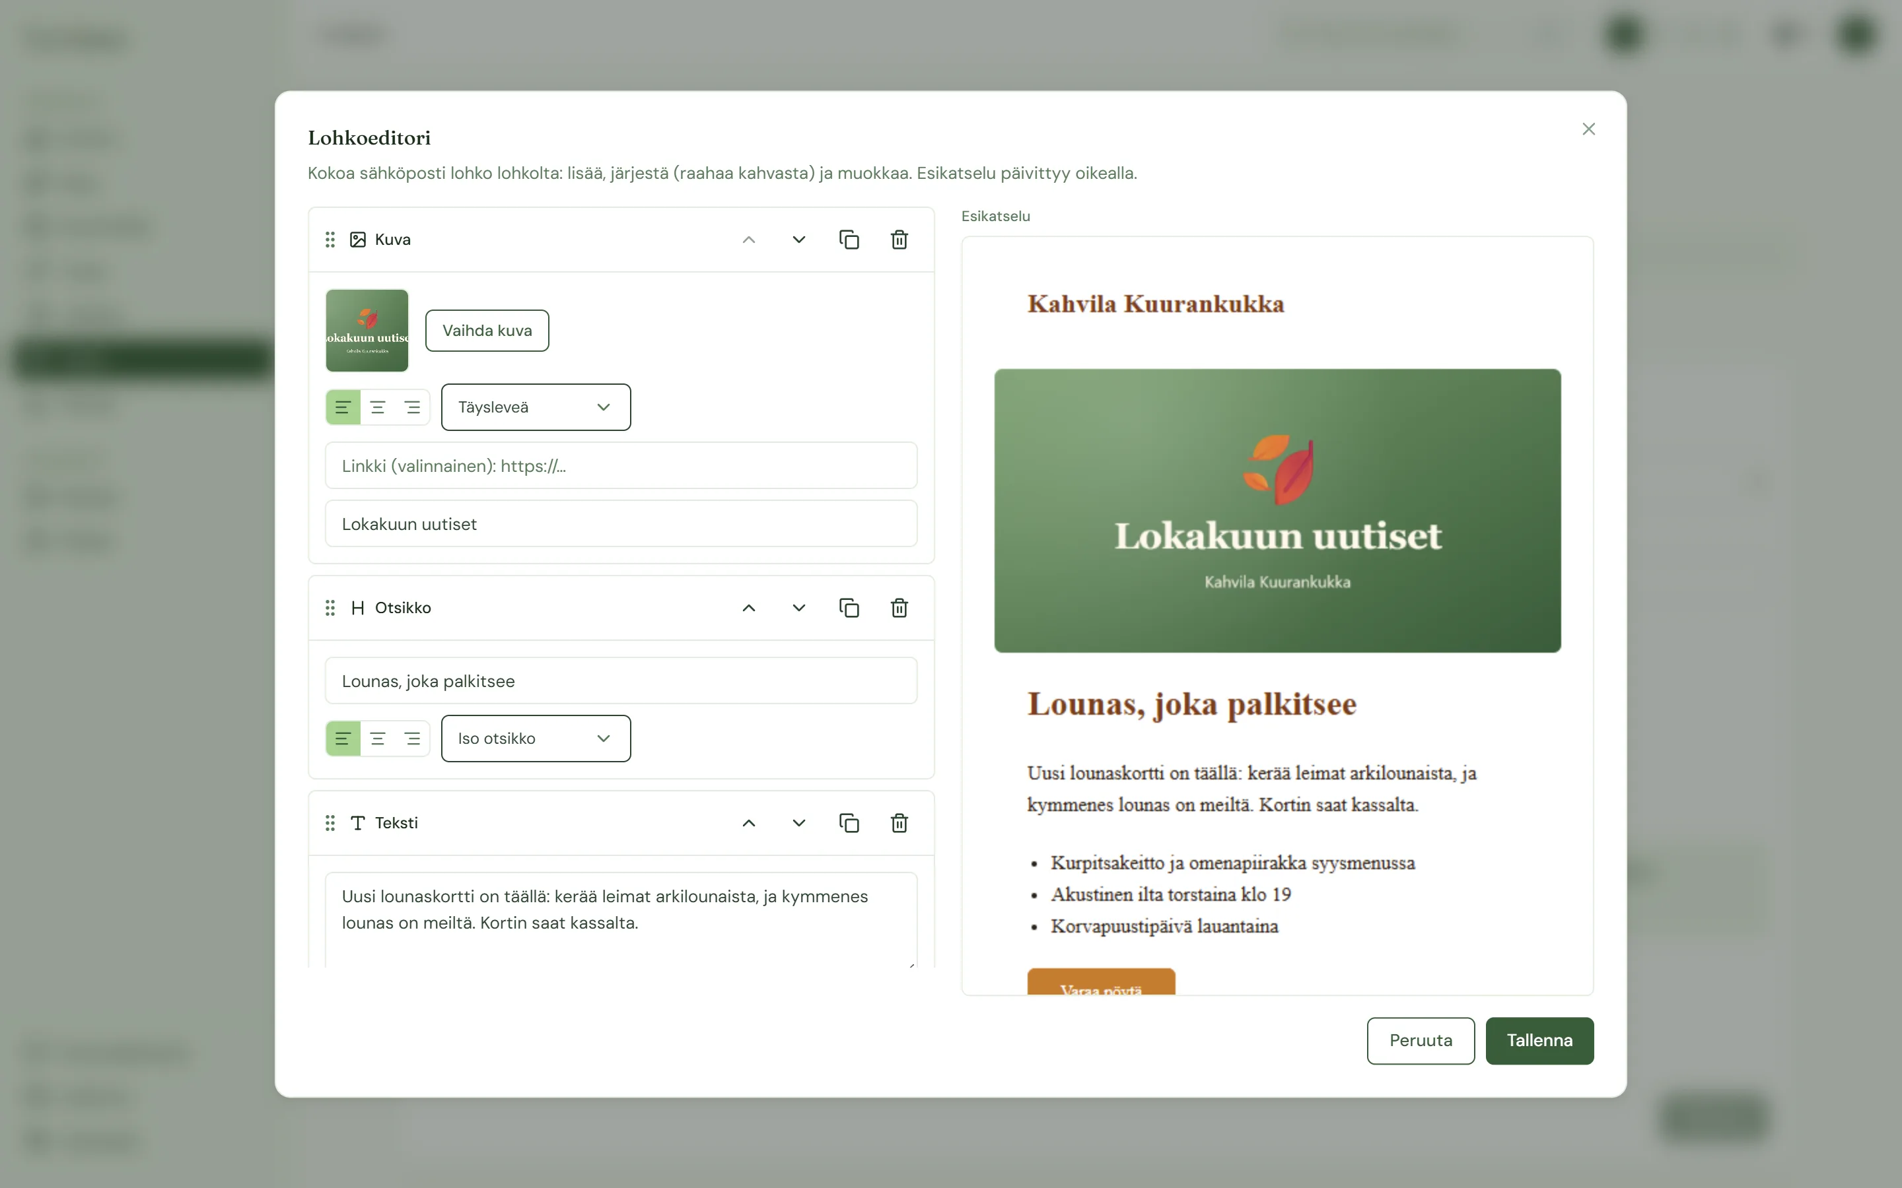Align the Kuva image left
1902x1188 pixels.
[x=343, y=407]
